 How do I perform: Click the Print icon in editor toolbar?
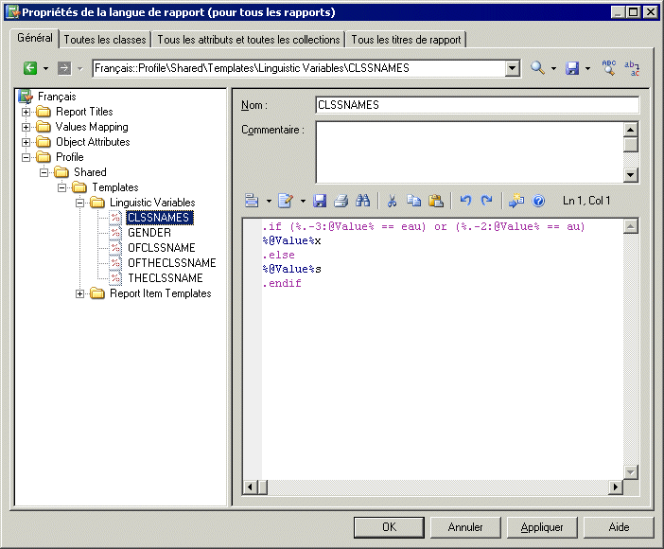point(341,201)
